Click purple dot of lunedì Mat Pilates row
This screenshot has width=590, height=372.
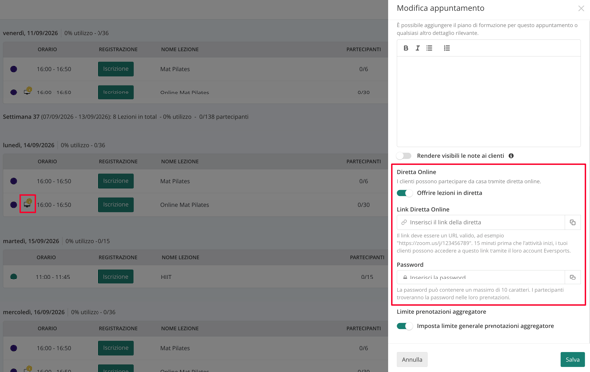point(14,181)
